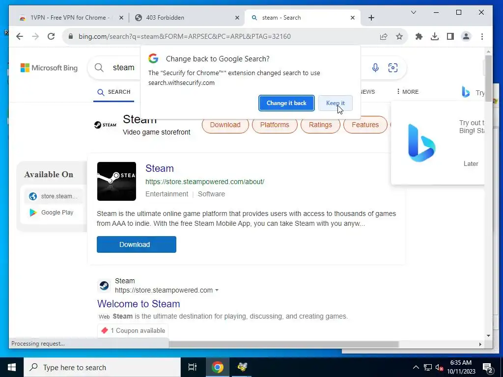Bookmark this tab with the star icon

[x=399, y=36]
